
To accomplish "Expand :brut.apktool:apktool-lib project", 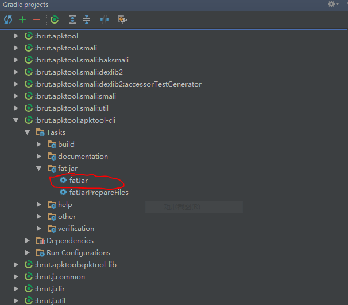I will 16,265.
